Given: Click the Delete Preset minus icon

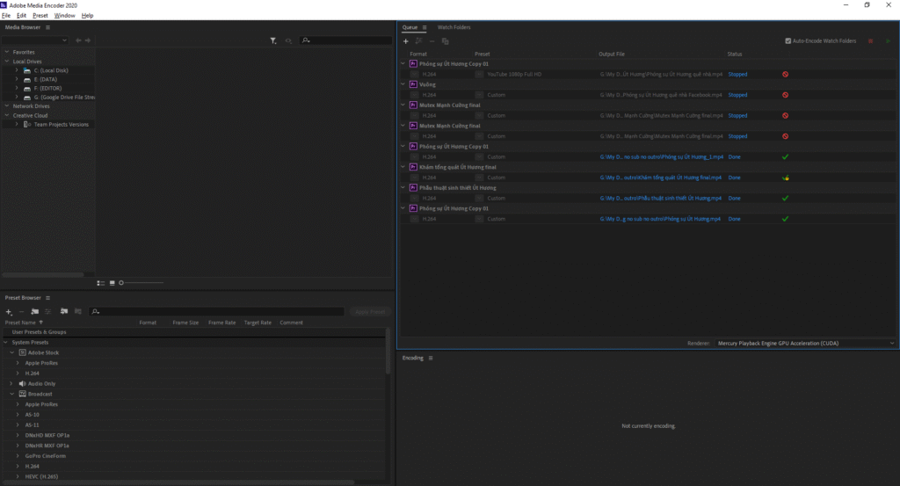Looking at the screenshot, I should point(22,312).
